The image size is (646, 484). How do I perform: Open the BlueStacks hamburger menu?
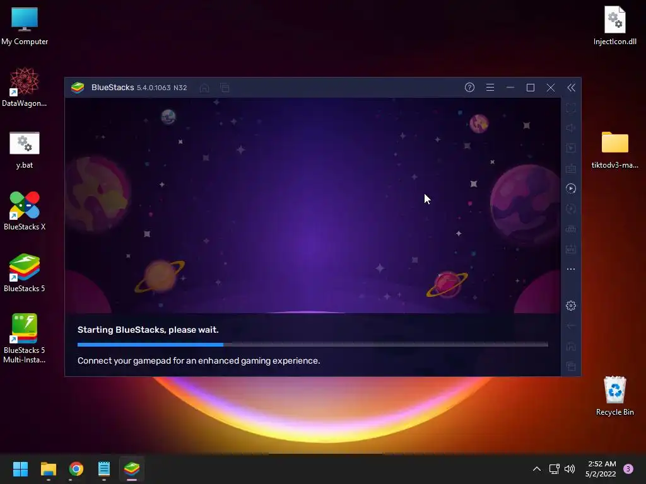click(490, 87)
